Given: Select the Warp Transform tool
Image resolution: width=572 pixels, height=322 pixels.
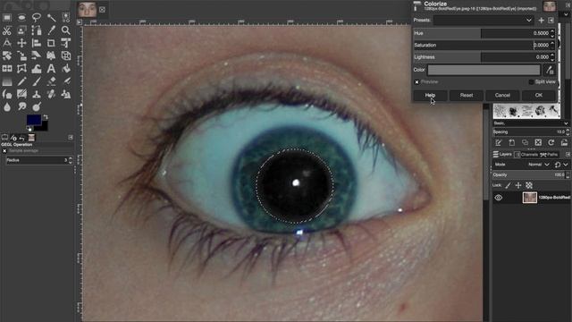Looking at the screenshot, I should (37, 69).
